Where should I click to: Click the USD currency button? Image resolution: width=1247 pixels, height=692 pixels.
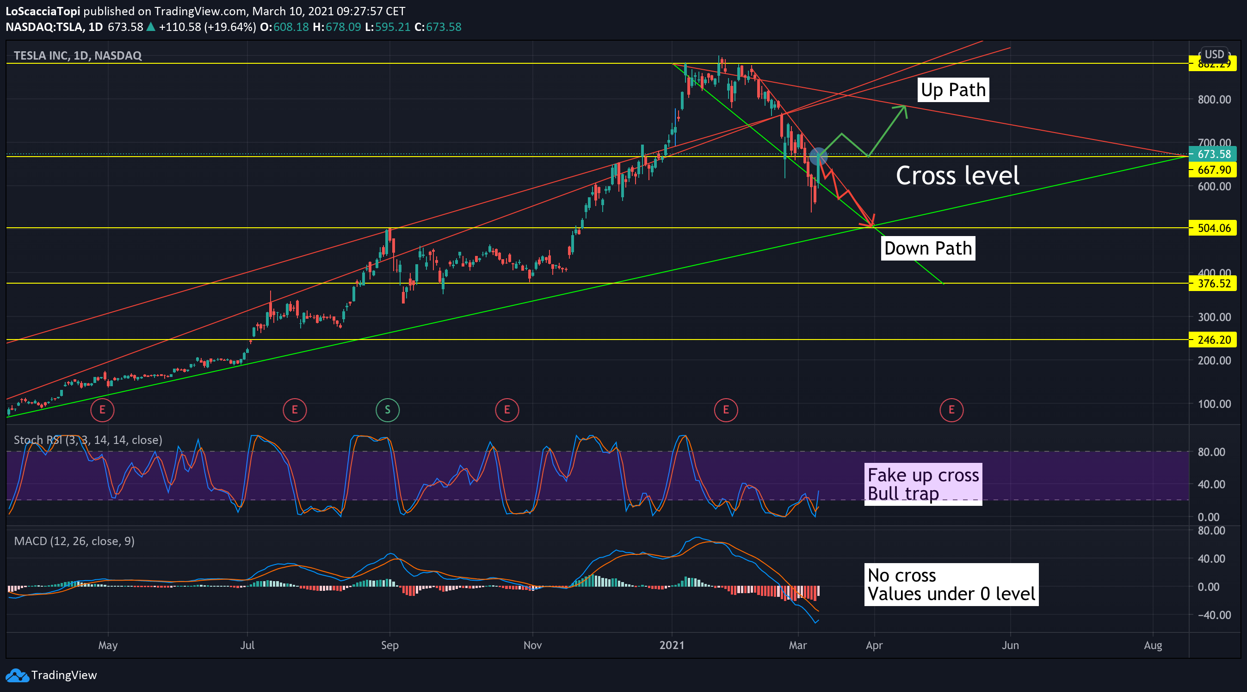click(1215, 54)
